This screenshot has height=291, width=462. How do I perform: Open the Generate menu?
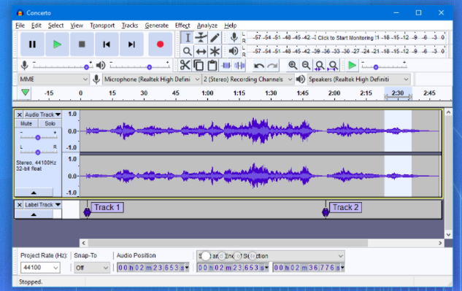click(156, 26)
